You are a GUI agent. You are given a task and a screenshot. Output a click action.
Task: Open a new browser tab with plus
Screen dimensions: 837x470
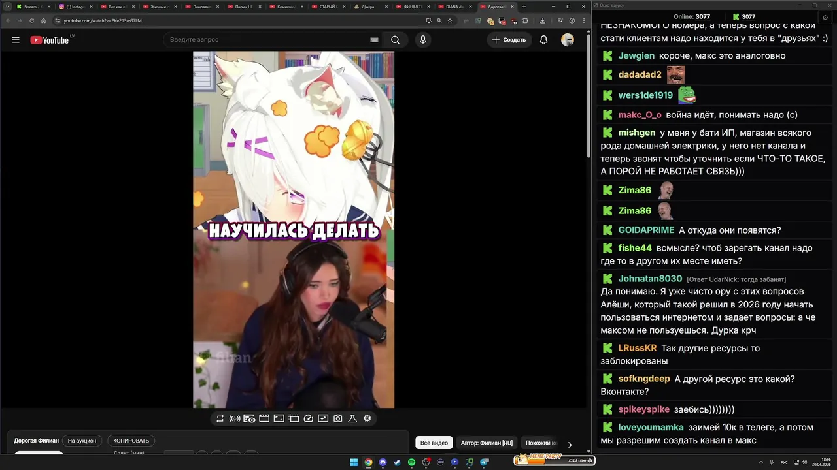point(524,7)
